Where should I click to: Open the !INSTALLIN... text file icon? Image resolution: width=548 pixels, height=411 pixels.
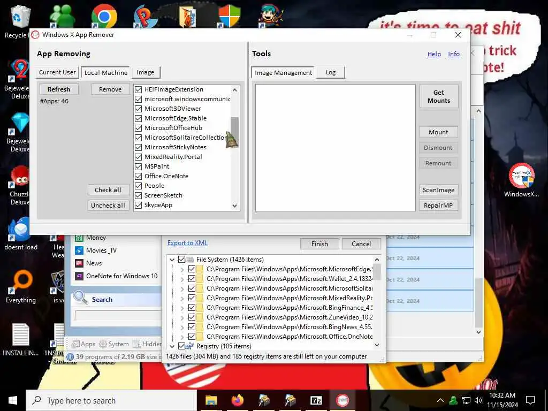(x=20, y=340)
